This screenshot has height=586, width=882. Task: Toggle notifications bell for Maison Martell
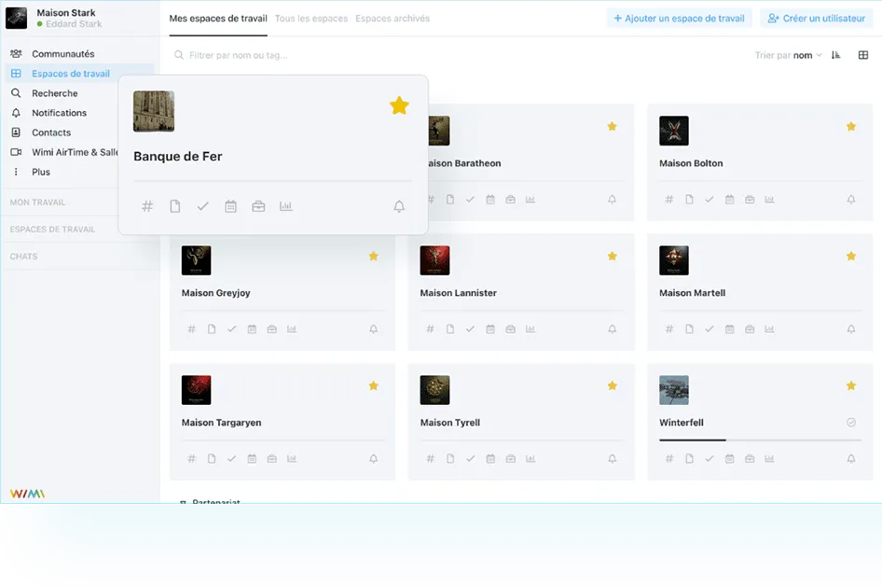(x=851, y=329)
